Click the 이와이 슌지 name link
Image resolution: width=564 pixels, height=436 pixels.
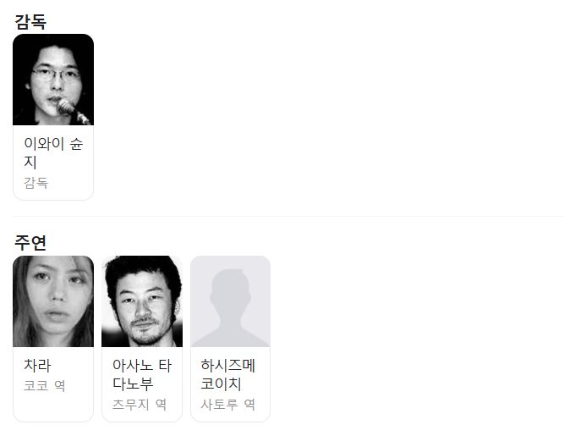click(53, 152)
